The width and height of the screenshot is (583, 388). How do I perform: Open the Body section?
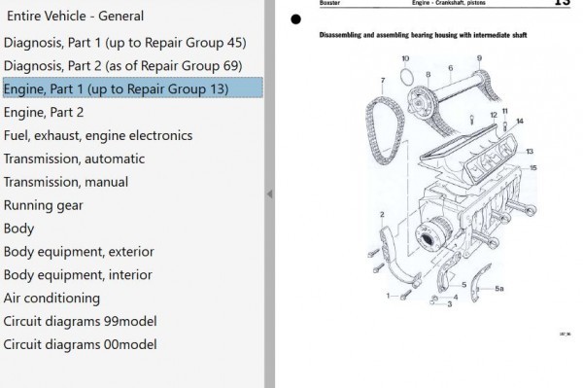tap(18, 229)
